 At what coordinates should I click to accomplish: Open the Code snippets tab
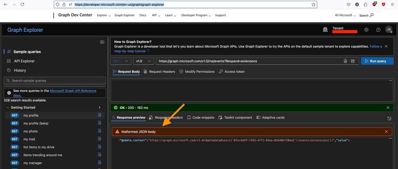200,118
